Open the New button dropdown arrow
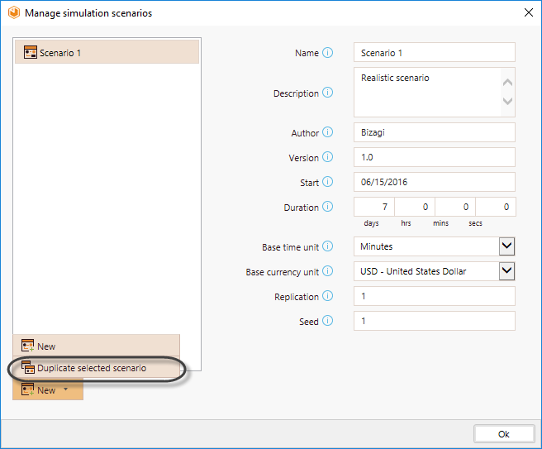Viewport: 542px width, 449px height. pos(65,389)
